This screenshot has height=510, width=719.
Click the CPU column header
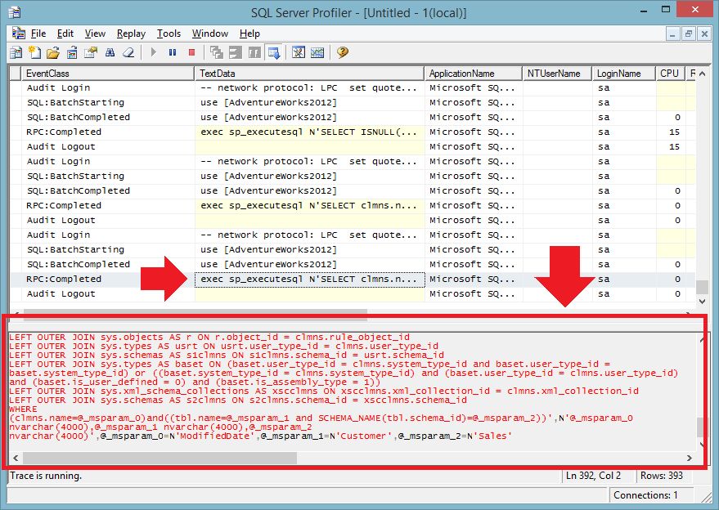(670, 74)
